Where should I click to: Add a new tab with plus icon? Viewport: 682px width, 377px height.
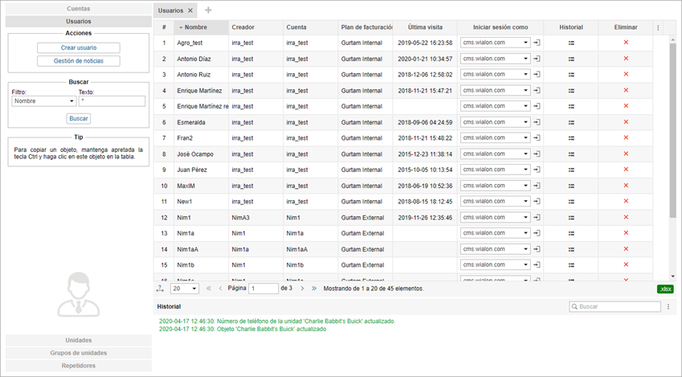pos(209,10)
